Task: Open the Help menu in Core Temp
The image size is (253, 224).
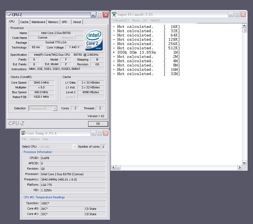Action: [x=46, y=139]
